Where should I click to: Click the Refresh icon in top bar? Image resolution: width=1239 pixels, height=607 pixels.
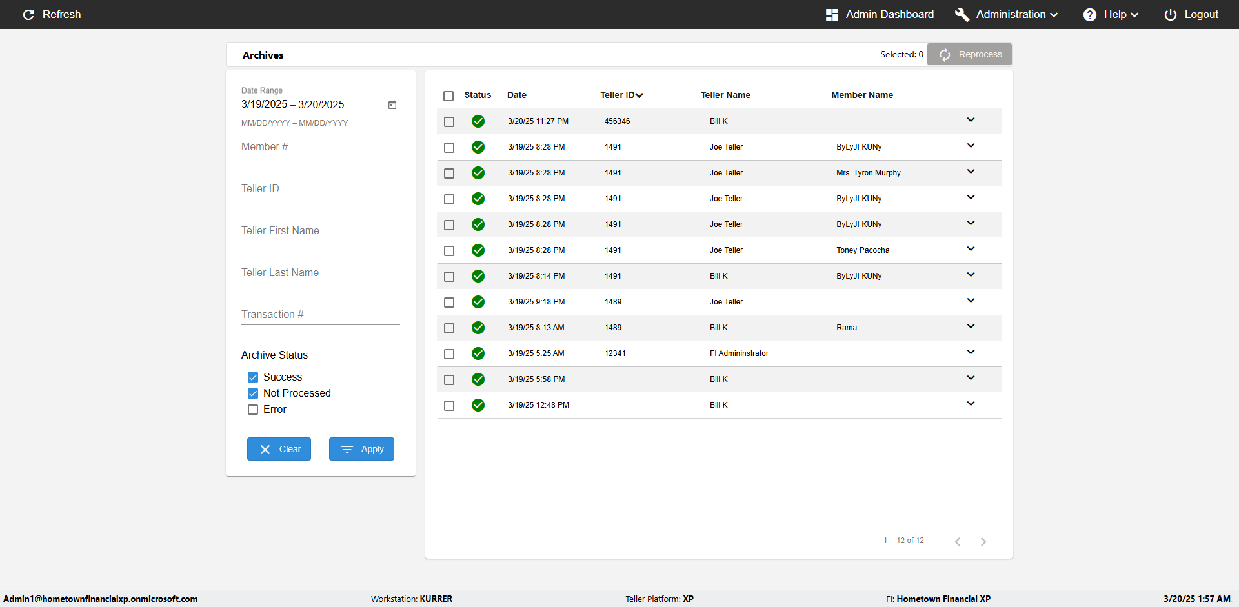point(28,15)
